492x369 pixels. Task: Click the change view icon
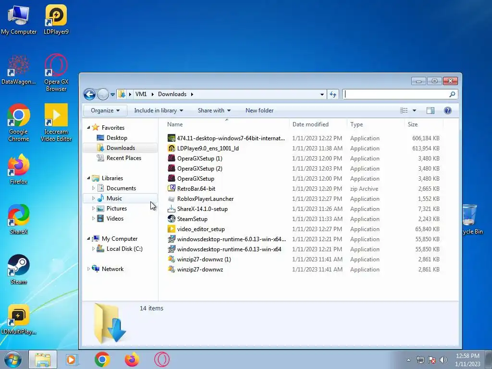coord(404,111)
